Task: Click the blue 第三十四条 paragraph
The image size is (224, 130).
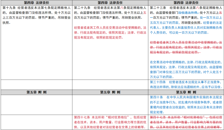Action: pyautogui.click(x=186, y=84)
